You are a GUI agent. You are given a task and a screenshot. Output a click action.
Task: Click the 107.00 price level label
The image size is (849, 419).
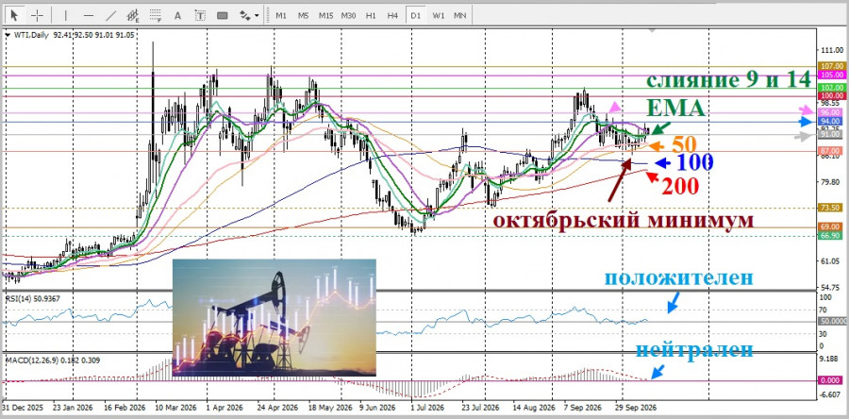tap(831, 66)
